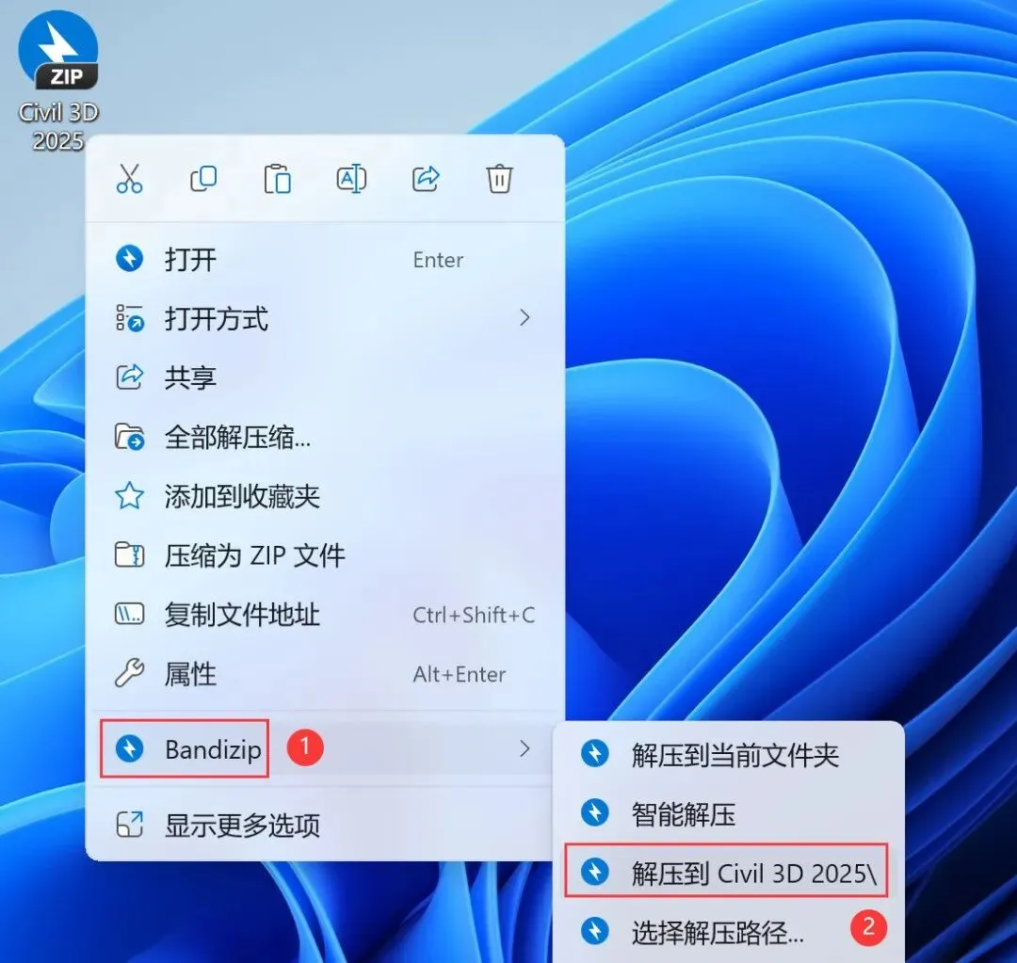Click the Bandizip icon beside 打开
1017x963 pixels.
(x=130, y=259)
